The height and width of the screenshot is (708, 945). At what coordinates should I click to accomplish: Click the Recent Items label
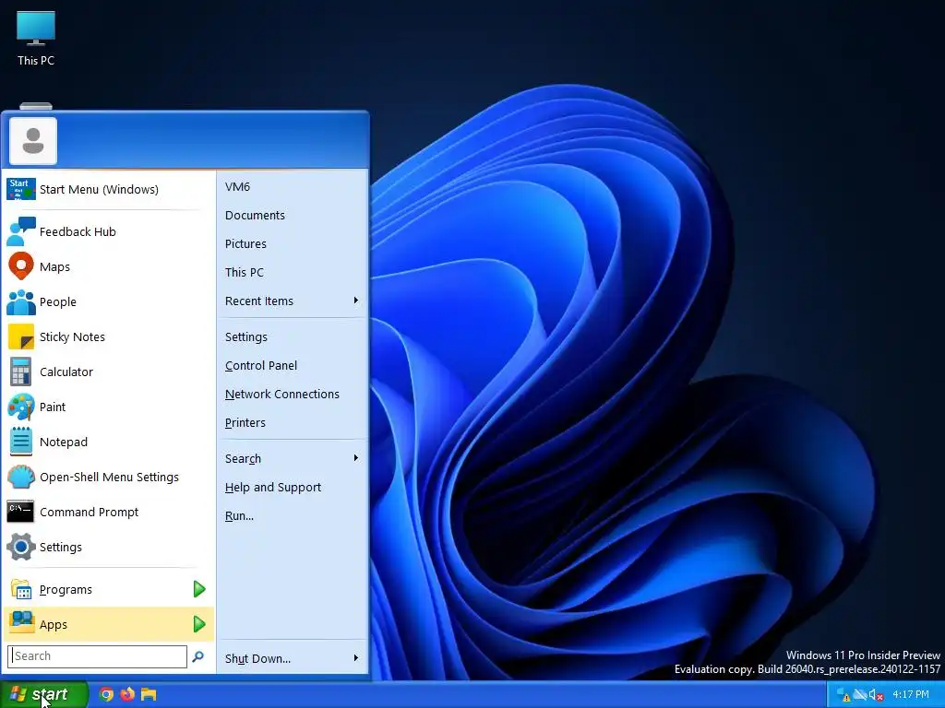pyautogui.click(x=259, y=301)
